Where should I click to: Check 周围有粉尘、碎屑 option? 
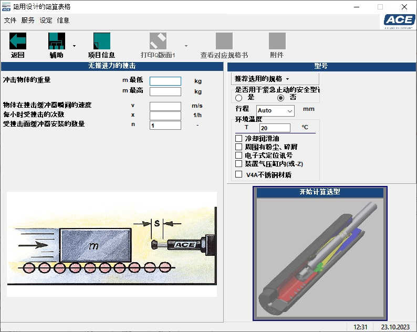239,147
